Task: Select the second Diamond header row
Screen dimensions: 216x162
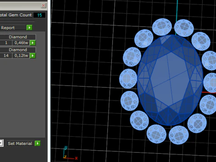Action: 18,50
